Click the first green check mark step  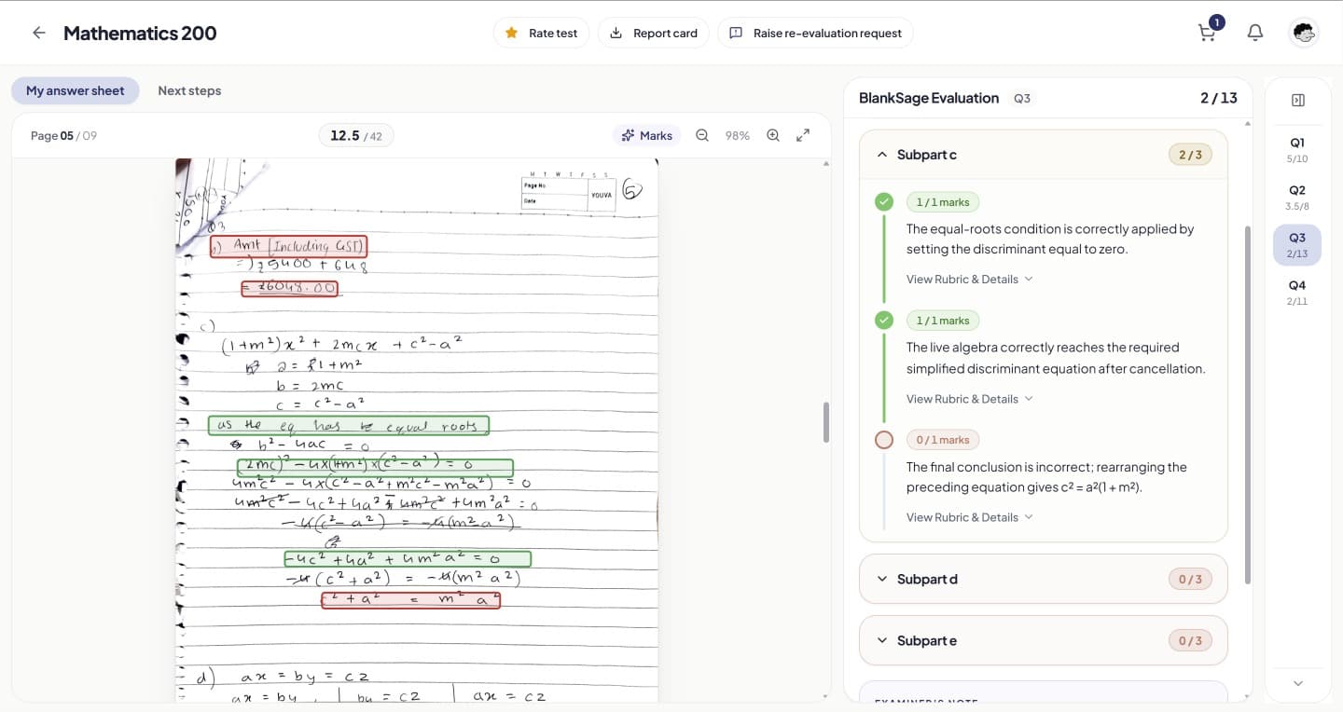(884, 201)
